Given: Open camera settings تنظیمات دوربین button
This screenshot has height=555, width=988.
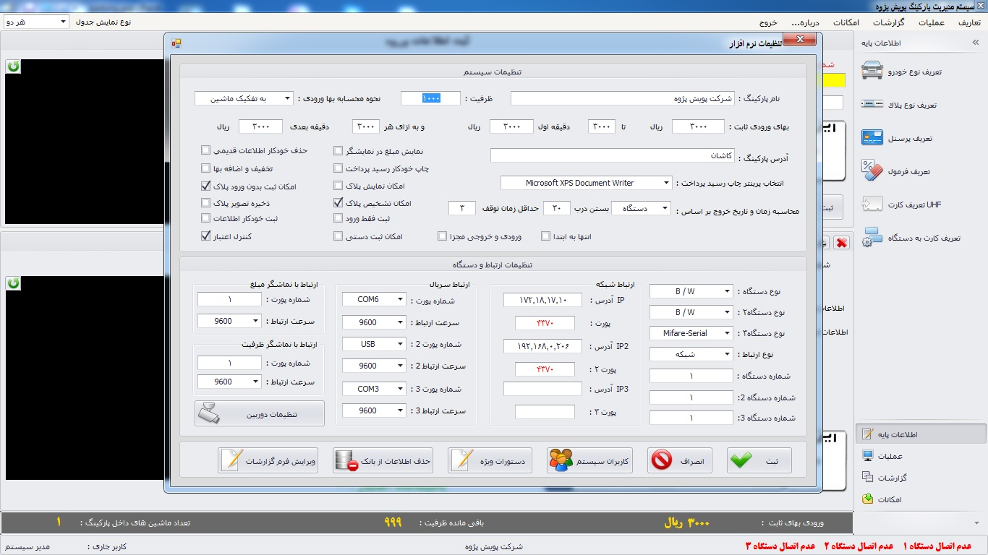Looking at the screenshot, I should (260, 414).
